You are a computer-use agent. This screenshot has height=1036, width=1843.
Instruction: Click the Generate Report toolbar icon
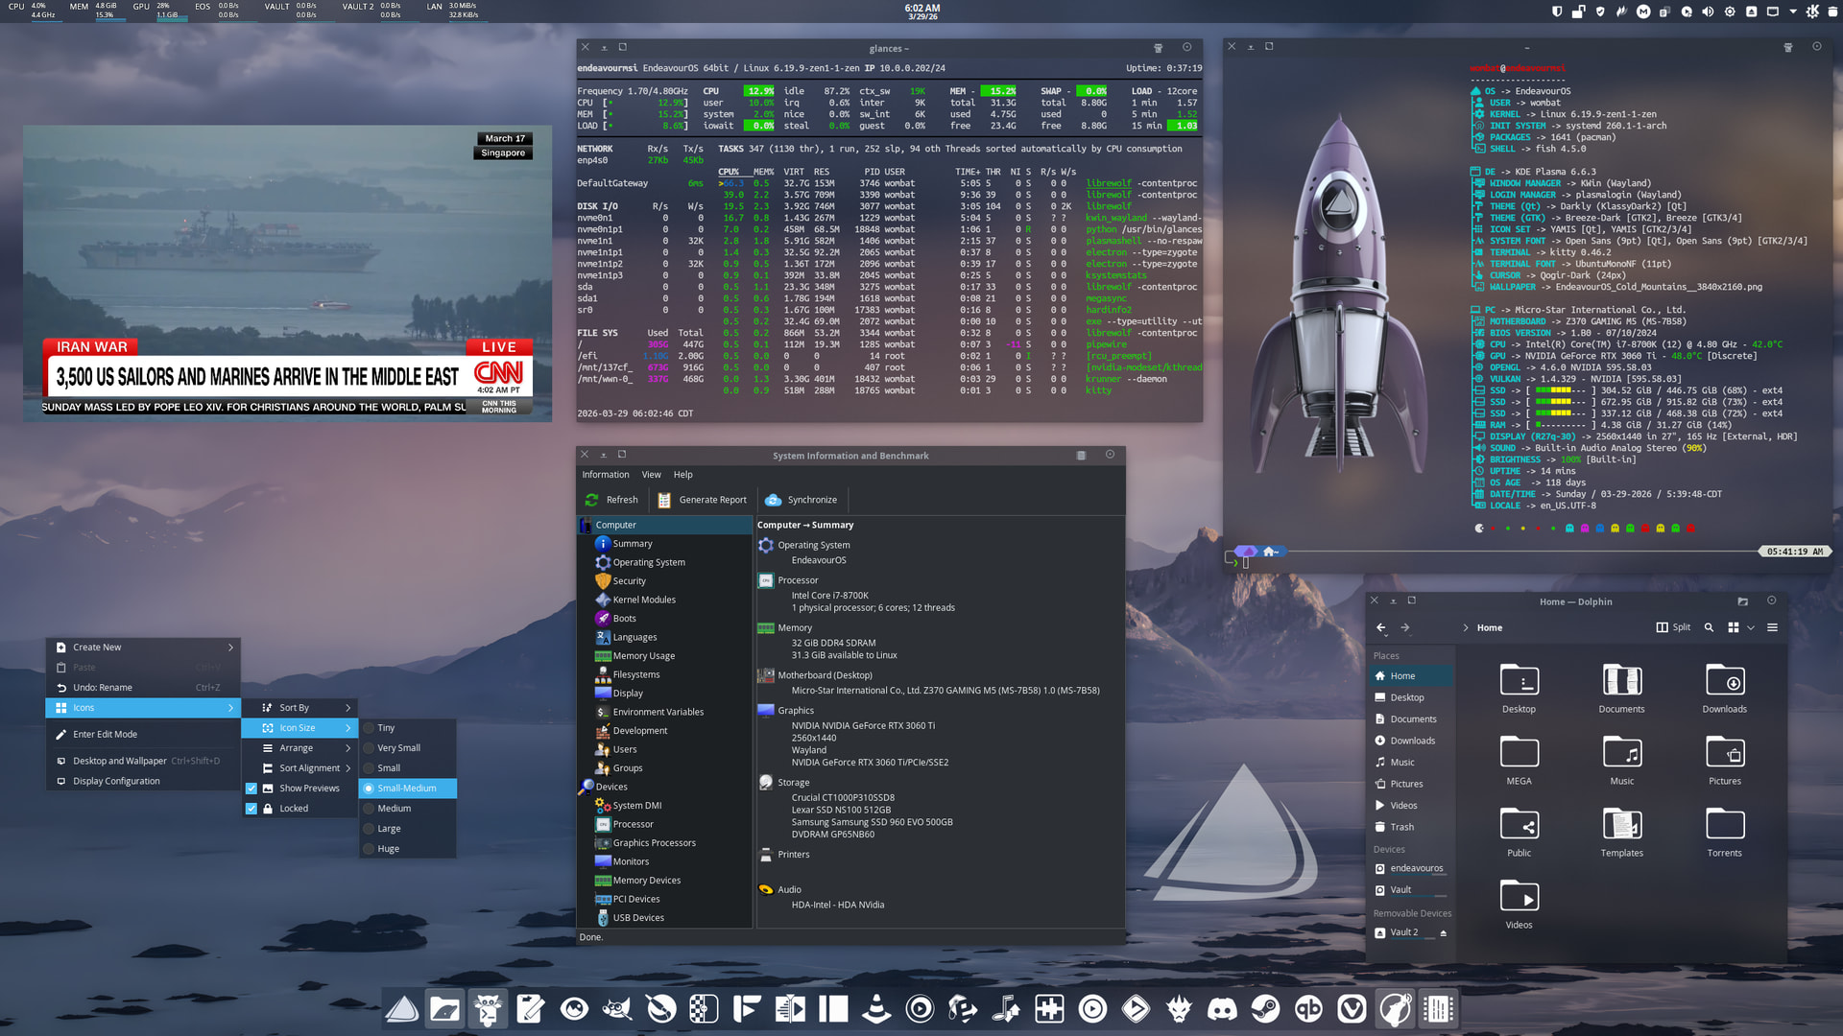pyautogui.click(x=664, y=500)
